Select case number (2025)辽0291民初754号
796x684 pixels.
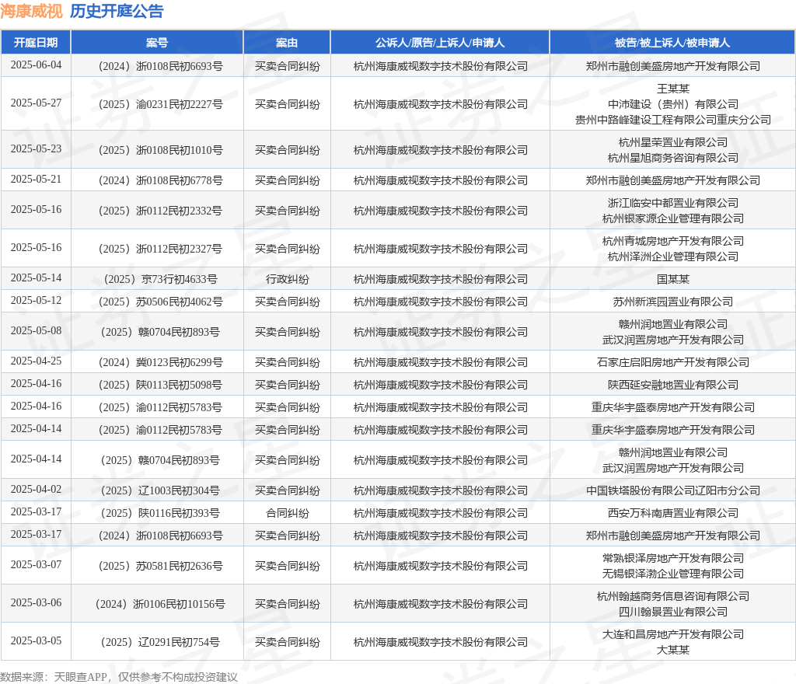click(160, 642)
